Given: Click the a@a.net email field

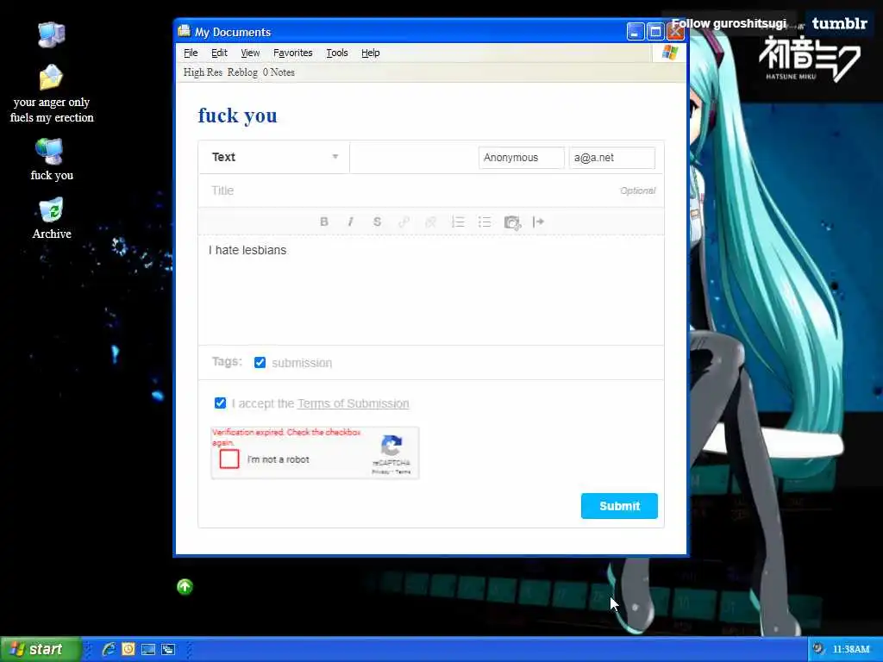Looking at the screenshot, I should [612, 158].
